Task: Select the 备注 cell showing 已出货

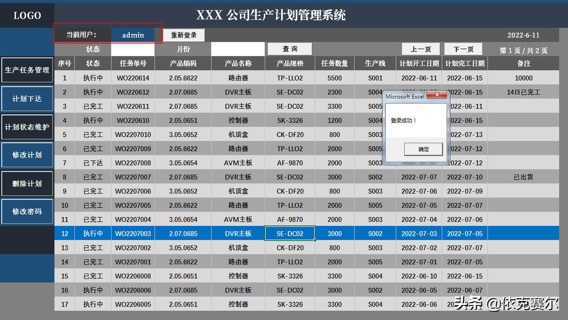Action: (524, 177)
